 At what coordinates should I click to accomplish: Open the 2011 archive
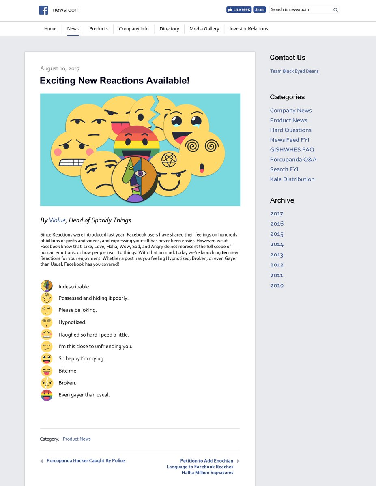[277, 275]
